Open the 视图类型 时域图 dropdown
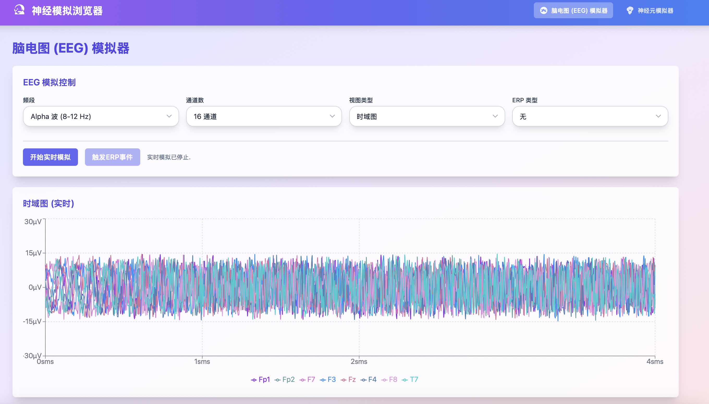 click(427, 116)
